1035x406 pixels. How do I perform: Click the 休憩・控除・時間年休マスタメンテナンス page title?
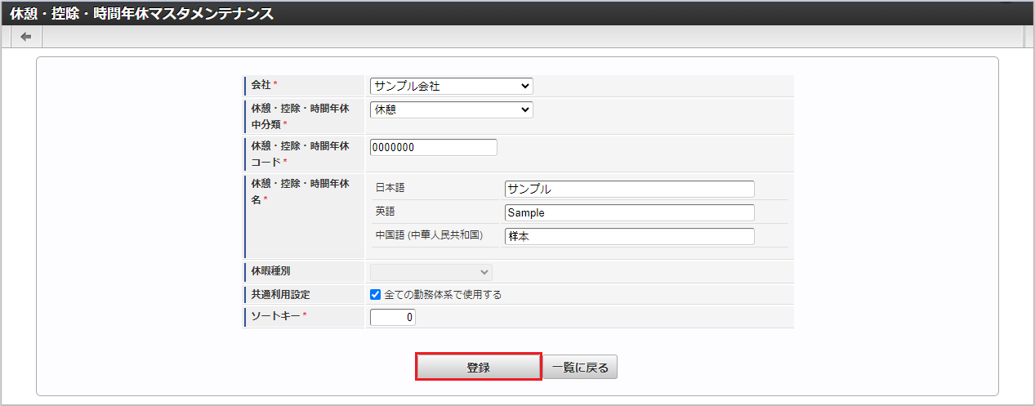[142, 14]
